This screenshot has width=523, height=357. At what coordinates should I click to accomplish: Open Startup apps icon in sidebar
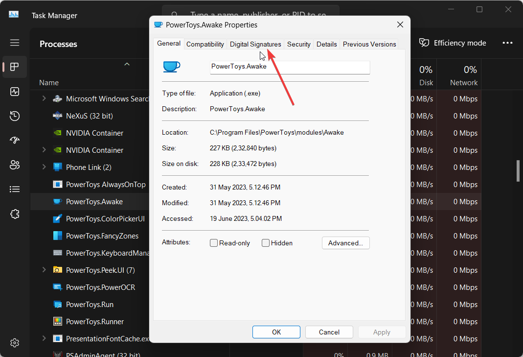(15, 140)
